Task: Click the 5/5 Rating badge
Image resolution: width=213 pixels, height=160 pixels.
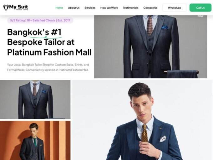Action: coord(40,20)
